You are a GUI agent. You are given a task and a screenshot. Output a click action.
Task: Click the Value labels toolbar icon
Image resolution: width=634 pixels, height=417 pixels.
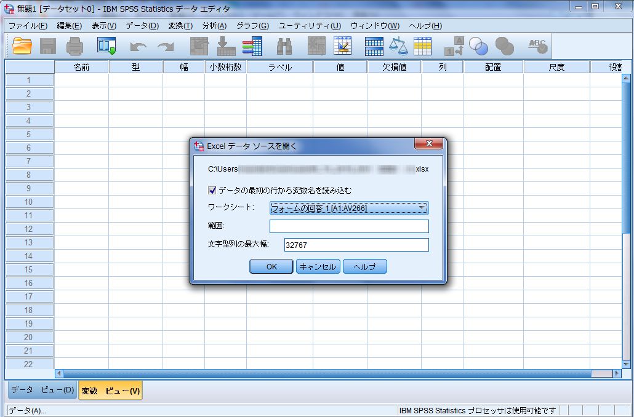pyautogui.click(x=454, y=46)
